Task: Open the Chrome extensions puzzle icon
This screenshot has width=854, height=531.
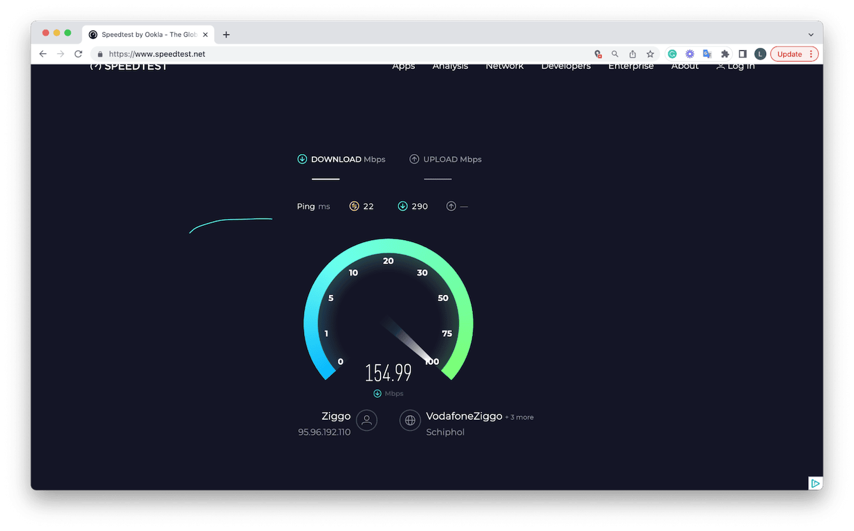Action: click(x=725, y=53)
